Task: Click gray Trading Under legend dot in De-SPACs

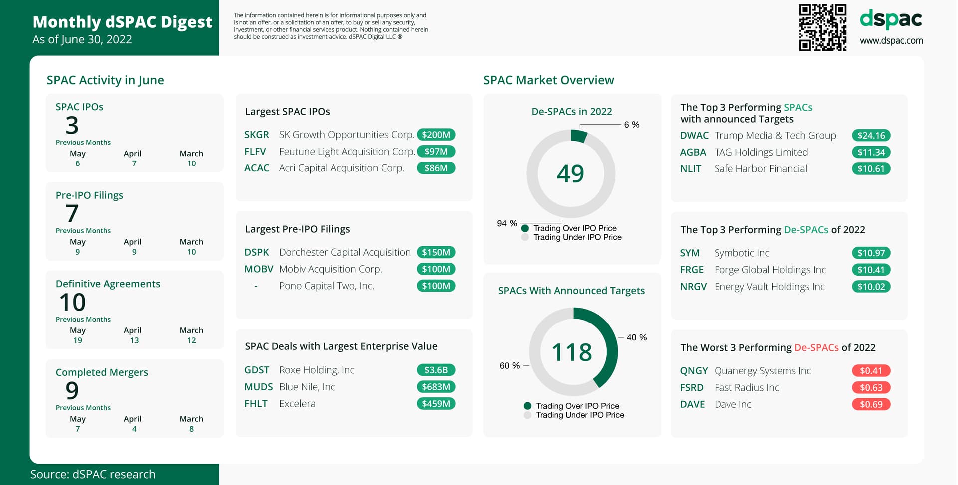Action: (x=525, y=237)
